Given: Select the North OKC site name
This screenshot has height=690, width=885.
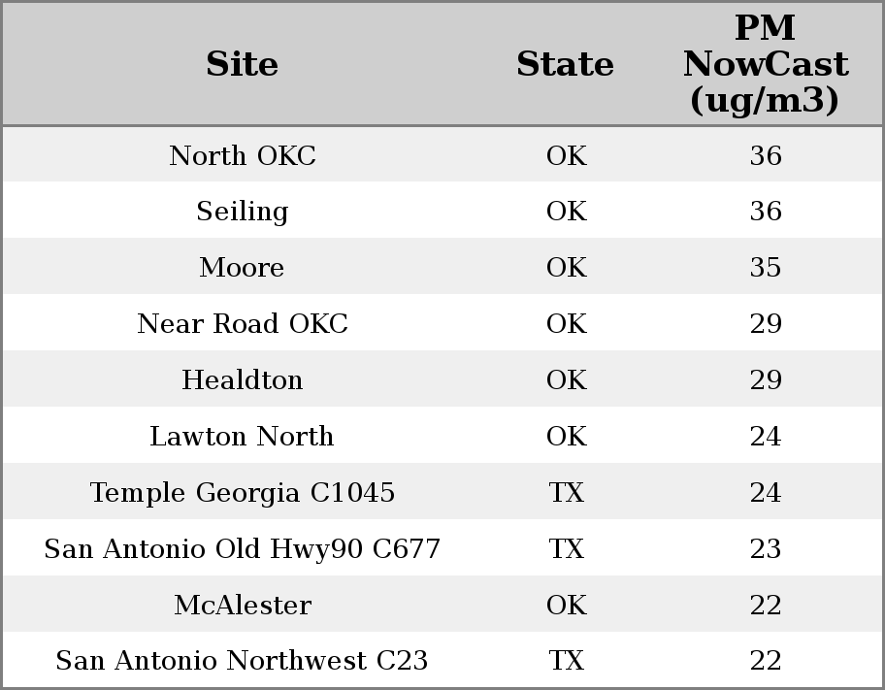Looking at the screenshot, I should pyautogui.click(x=242, y=156).
